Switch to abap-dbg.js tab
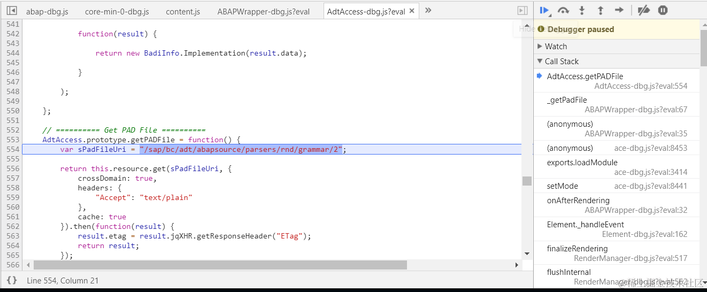 (x=47, y=11)
